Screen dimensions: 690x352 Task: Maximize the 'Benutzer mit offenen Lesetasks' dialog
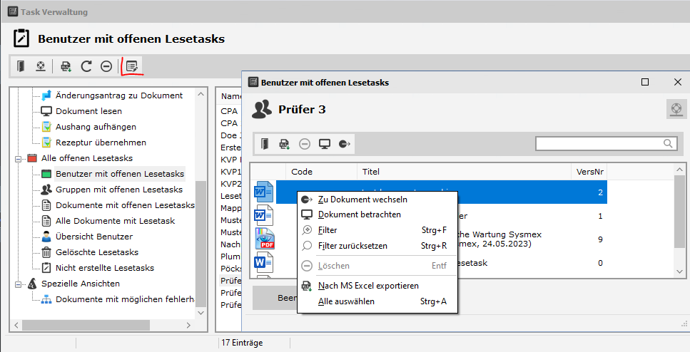pos(645,83)
